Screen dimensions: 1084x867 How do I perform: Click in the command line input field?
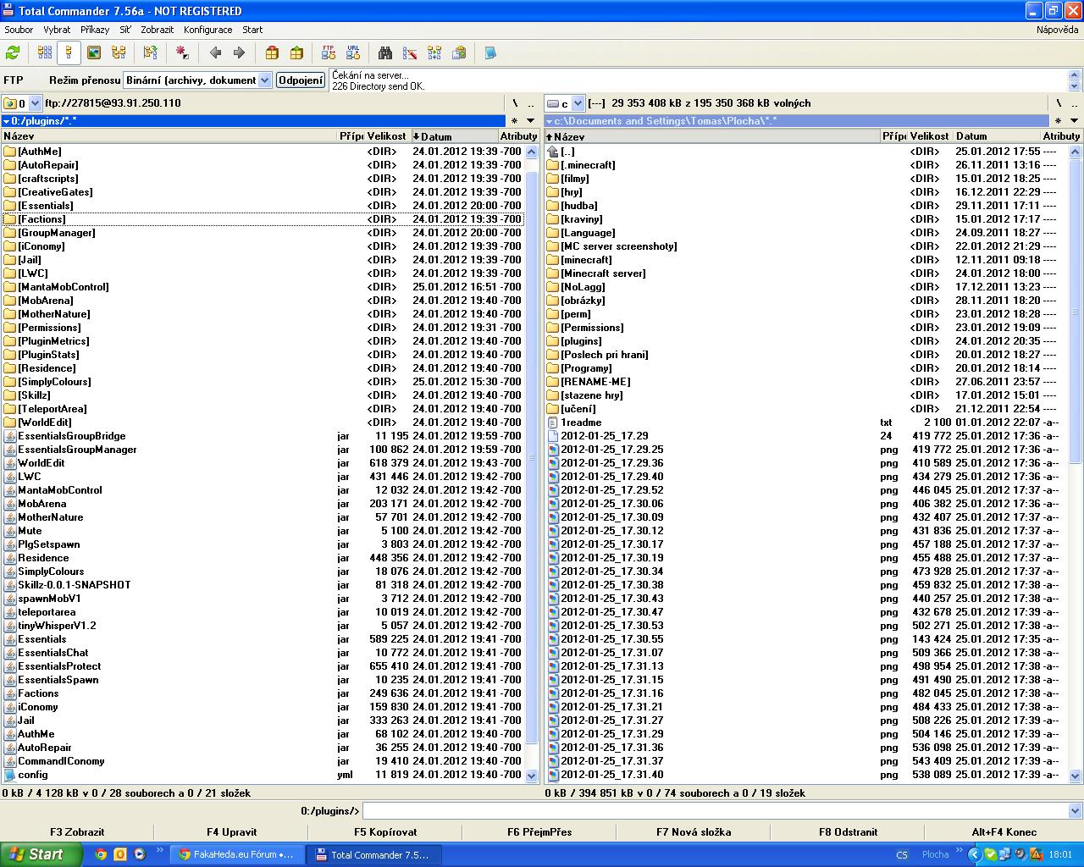tap(715, 811)
